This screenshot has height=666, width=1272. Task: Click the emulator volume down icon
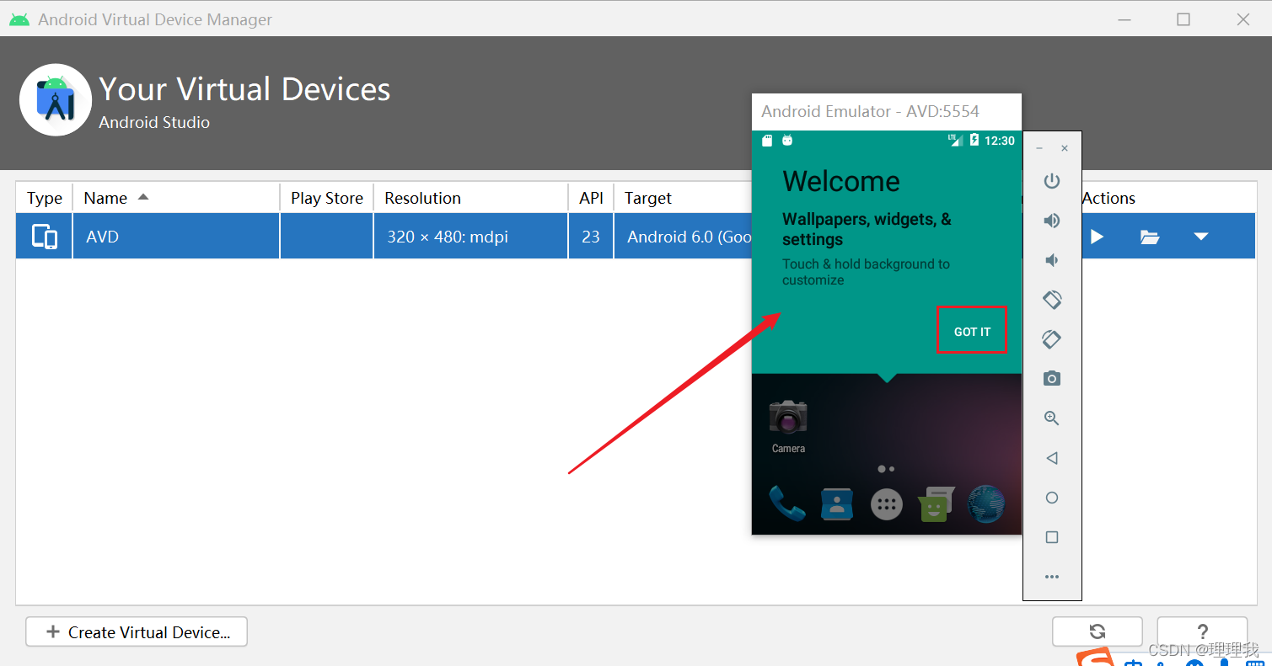pos(1051,260)
